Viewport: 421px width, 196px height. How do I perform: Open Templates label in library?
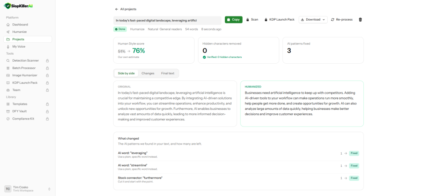(x=20, y=104)
